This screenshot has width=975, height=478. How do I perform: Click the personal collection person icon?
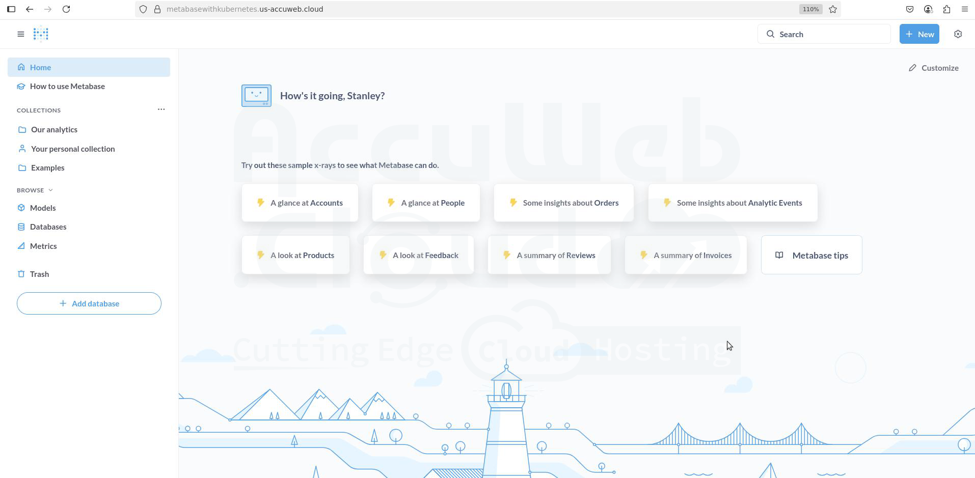point(22,149)
